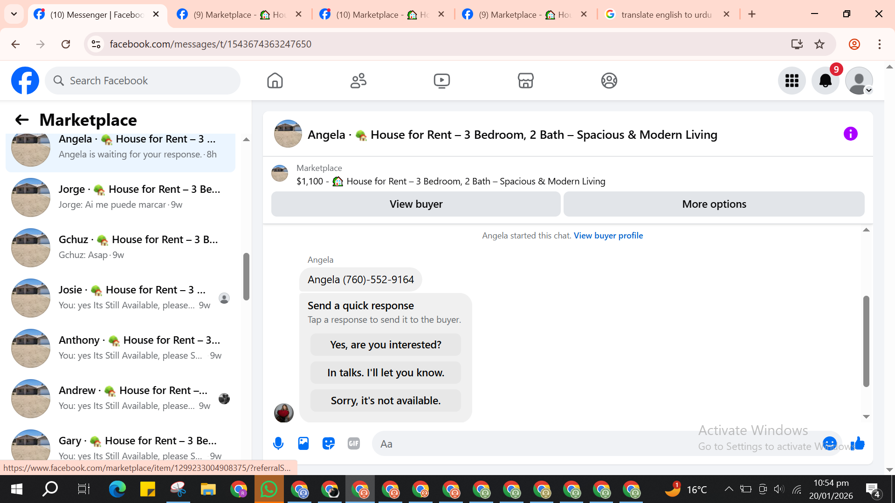Send a thumbs-up like
Screen dimensions: 895x503
858,443
